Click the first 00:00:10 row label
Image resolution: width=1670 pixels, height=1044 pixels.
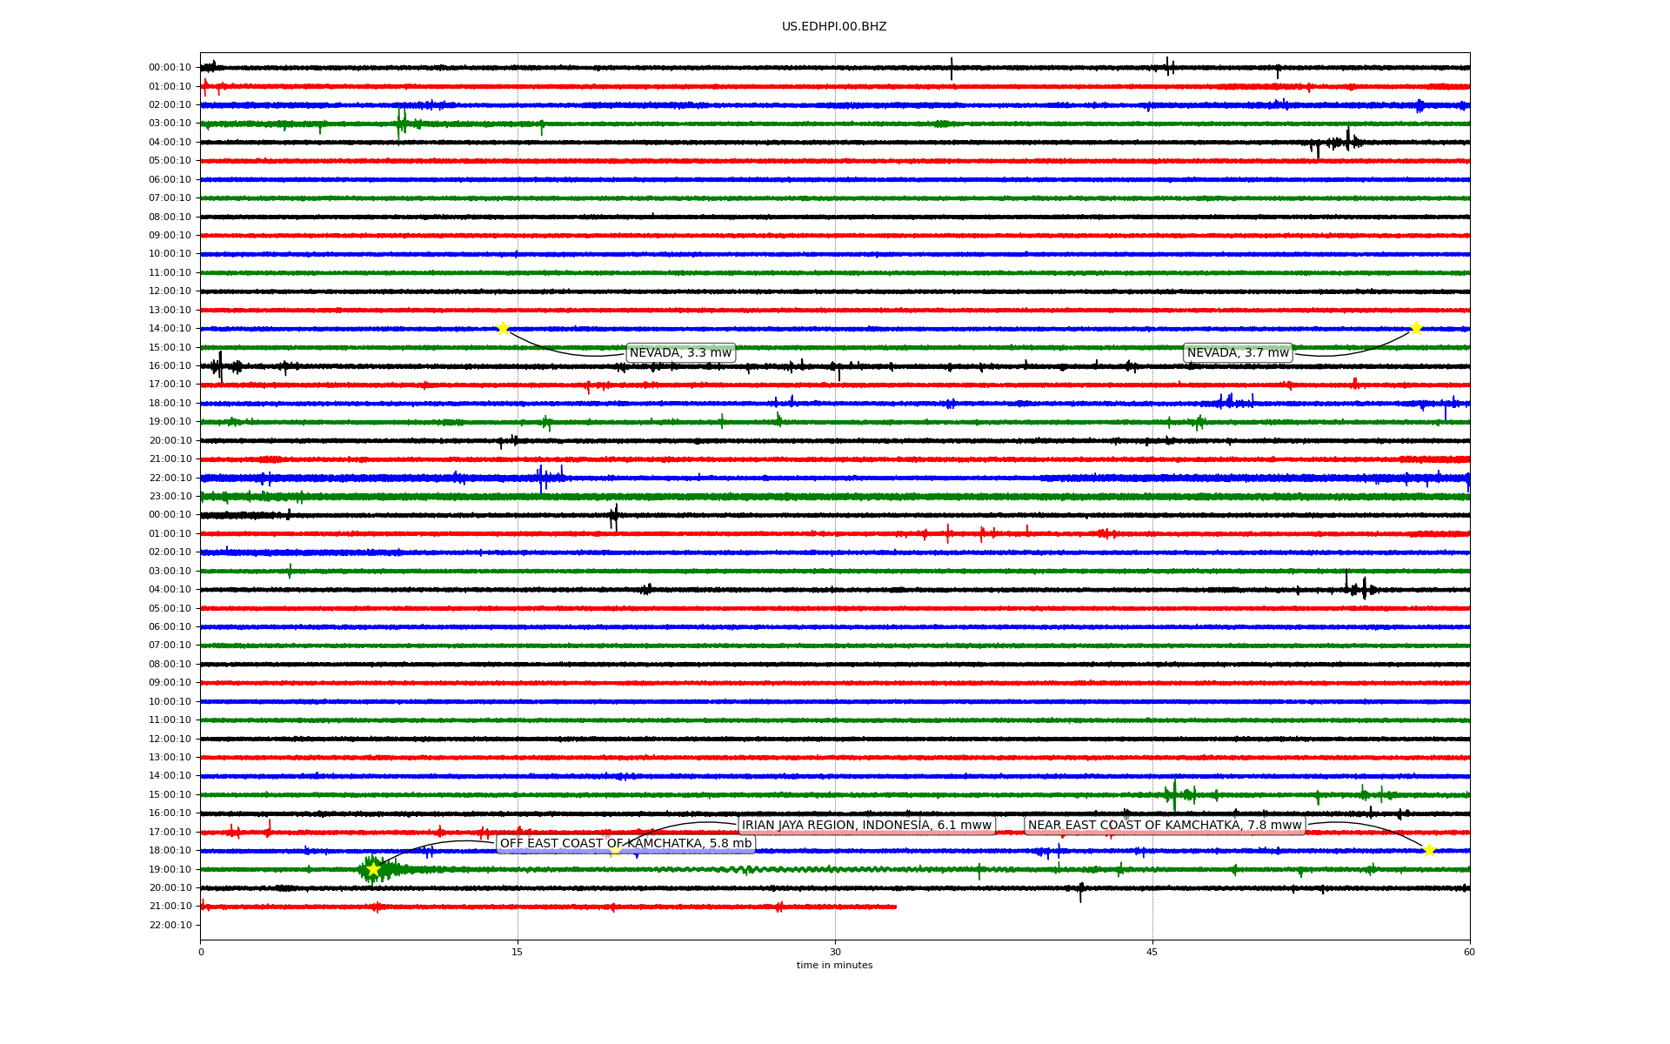click(x=170, y=67)
